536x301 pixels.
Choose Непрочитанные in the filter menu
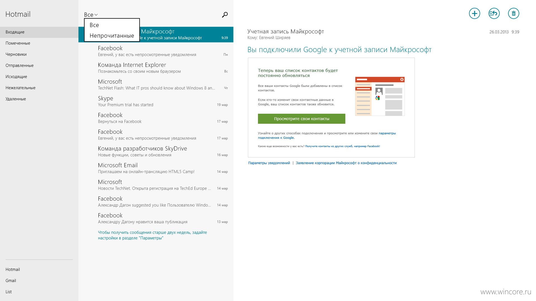[x=112, y=36]
